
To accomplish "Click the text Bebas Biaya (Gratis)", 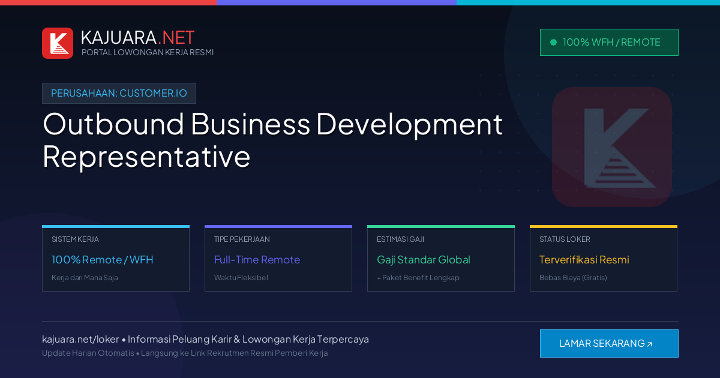I will click(x=573, y=278).
